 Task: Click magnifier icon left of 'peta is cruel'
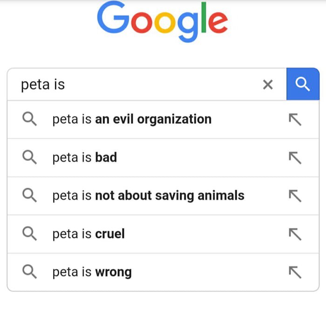point(29,233)
